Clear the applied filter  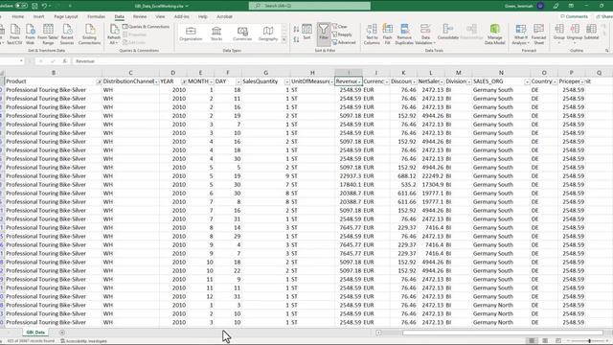[x=340, y=27]
